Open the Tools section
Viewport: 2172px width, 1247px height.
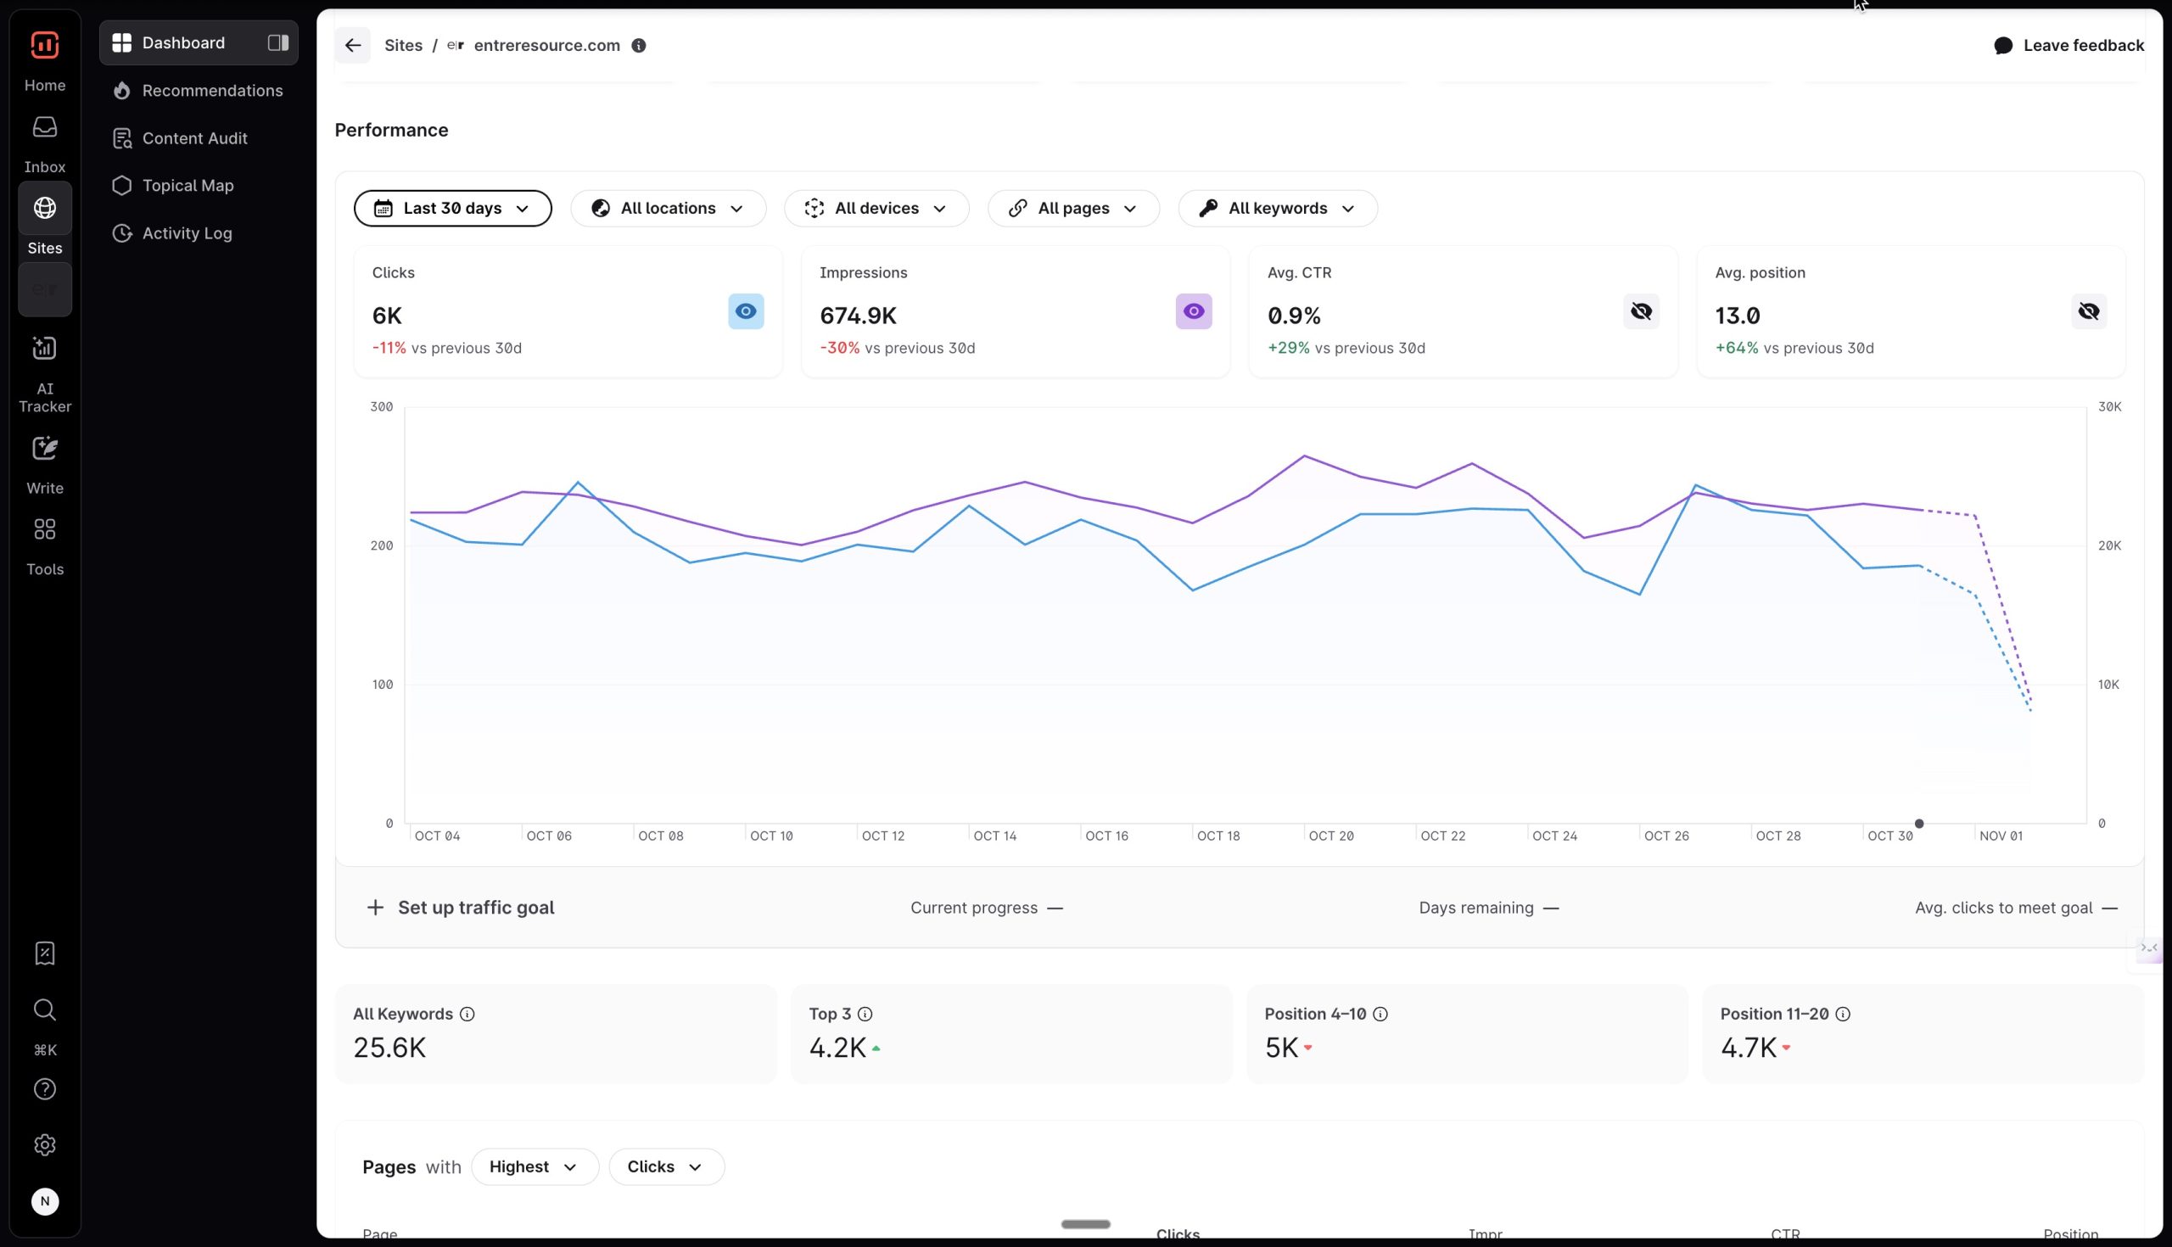[x=44, y=544]
